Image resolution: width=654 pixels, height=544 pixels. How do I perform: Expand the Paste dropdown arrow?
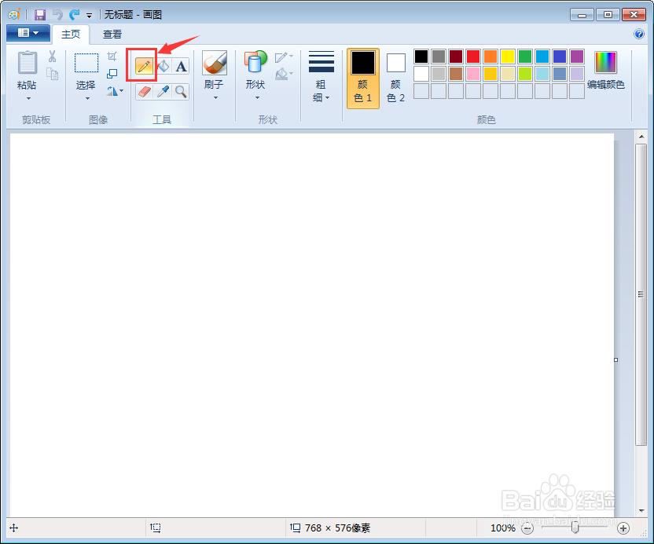point(28,98)
